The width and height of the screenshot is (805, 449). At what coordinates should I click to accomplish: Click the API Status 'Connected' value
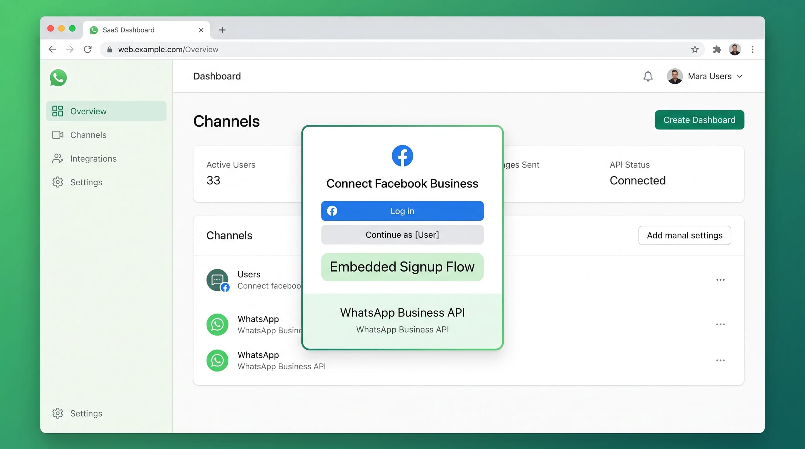[637, 180]
